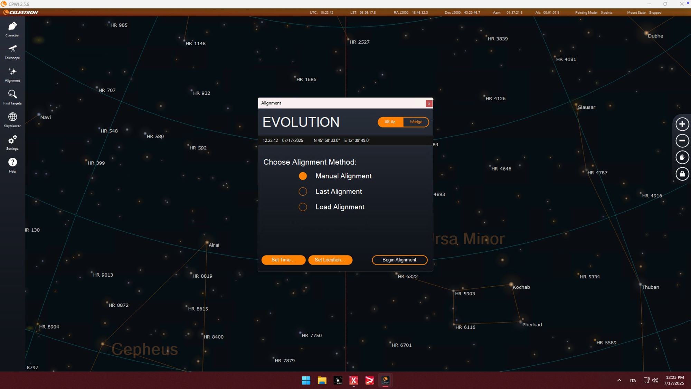
Task: Close the Alignment dialog
Action: coord(429,103)
